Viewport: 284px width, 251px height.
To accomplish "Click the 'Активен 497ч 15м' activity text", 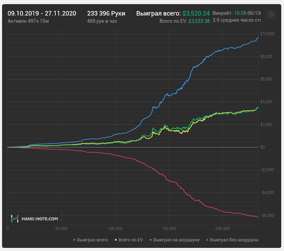I will [x=28, y=21].
